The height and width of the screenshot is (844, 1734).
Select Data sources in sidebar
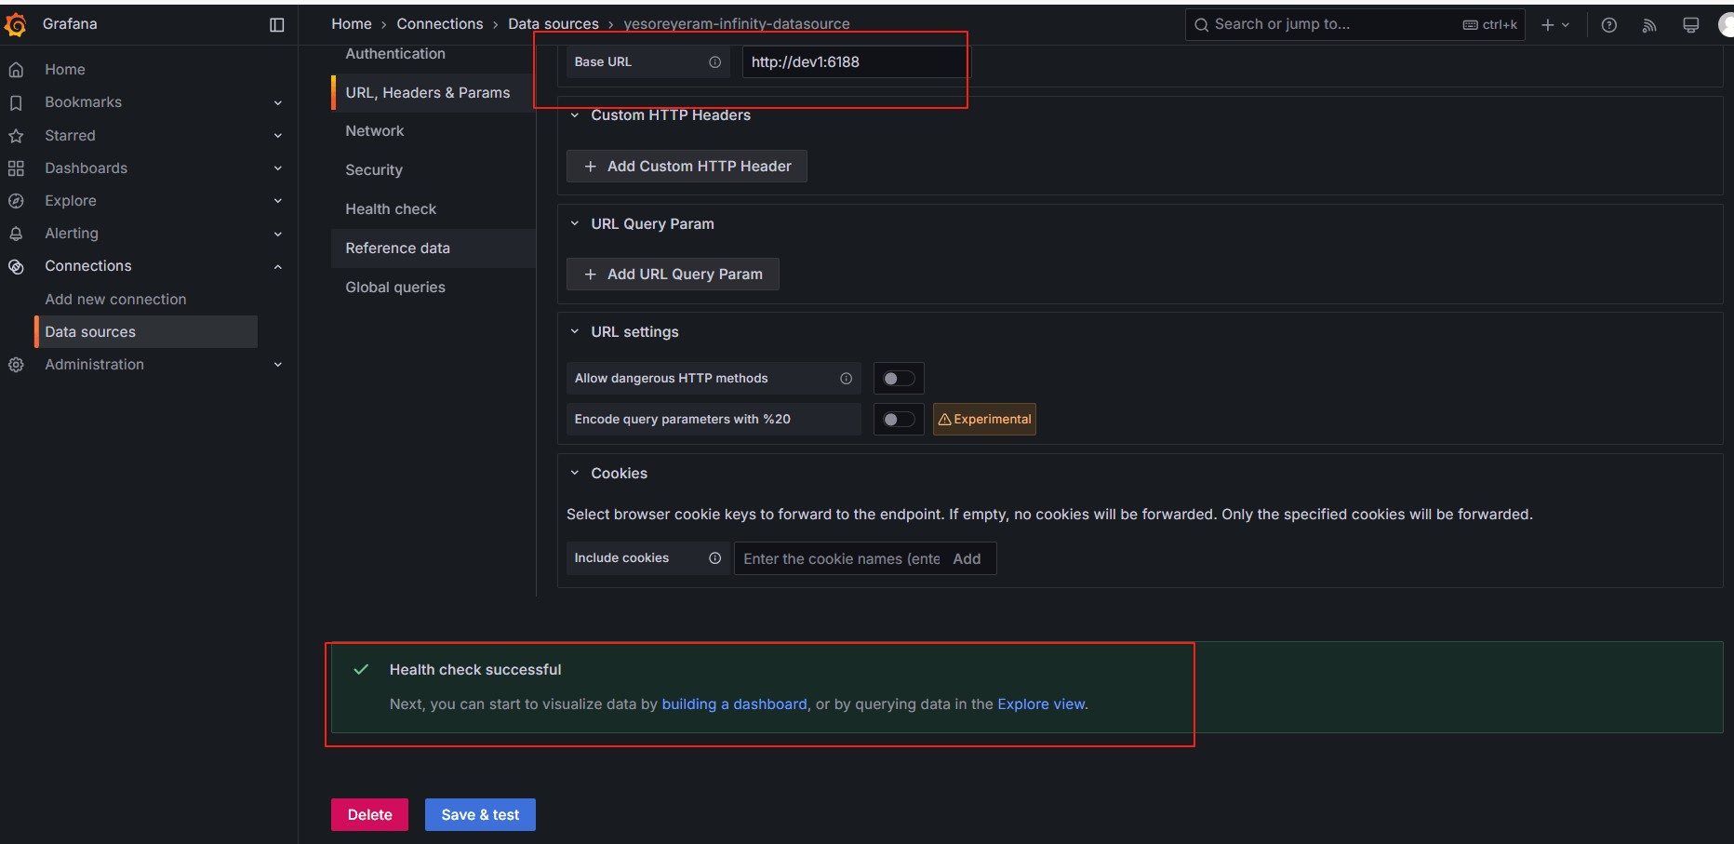pyautogui.click(x=147, y=332)
